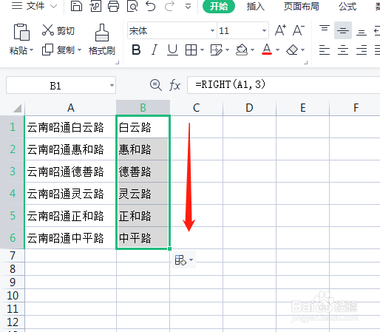Click cell B6 中平路

click(x=143, y=238)
